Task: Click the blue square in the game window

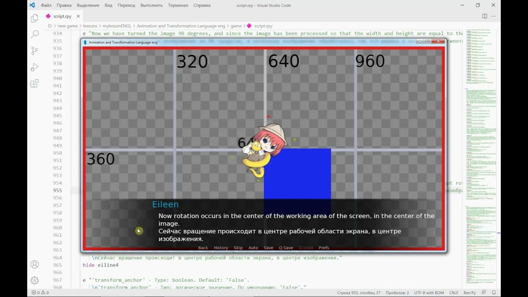Action: 297,181
